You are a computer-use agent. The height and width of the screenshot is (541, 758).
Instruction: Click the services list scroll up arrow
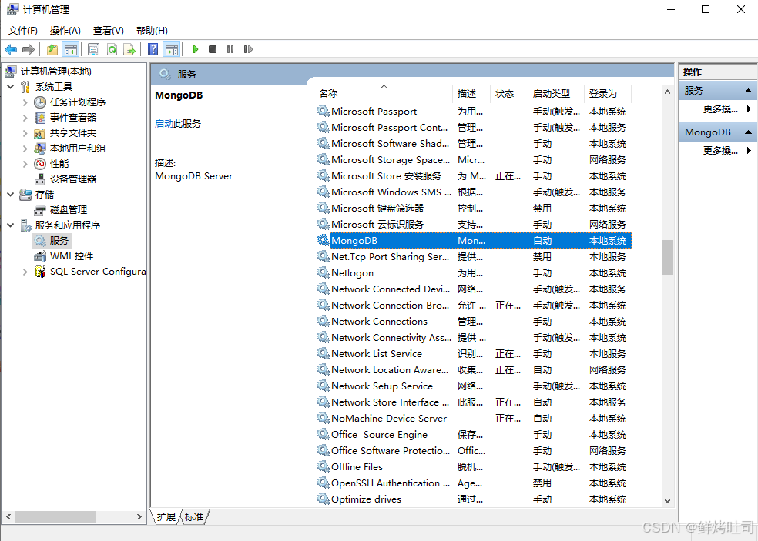pos(668,92)
